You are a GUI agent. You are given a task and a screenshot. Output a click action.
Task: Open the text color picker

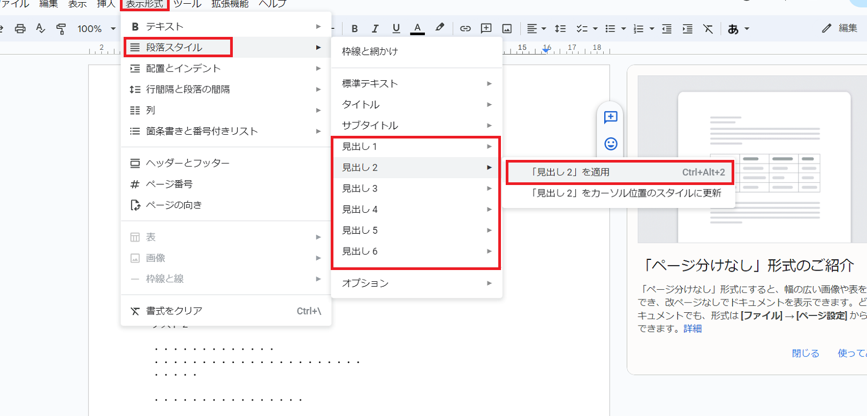click(x=417, y=29)
